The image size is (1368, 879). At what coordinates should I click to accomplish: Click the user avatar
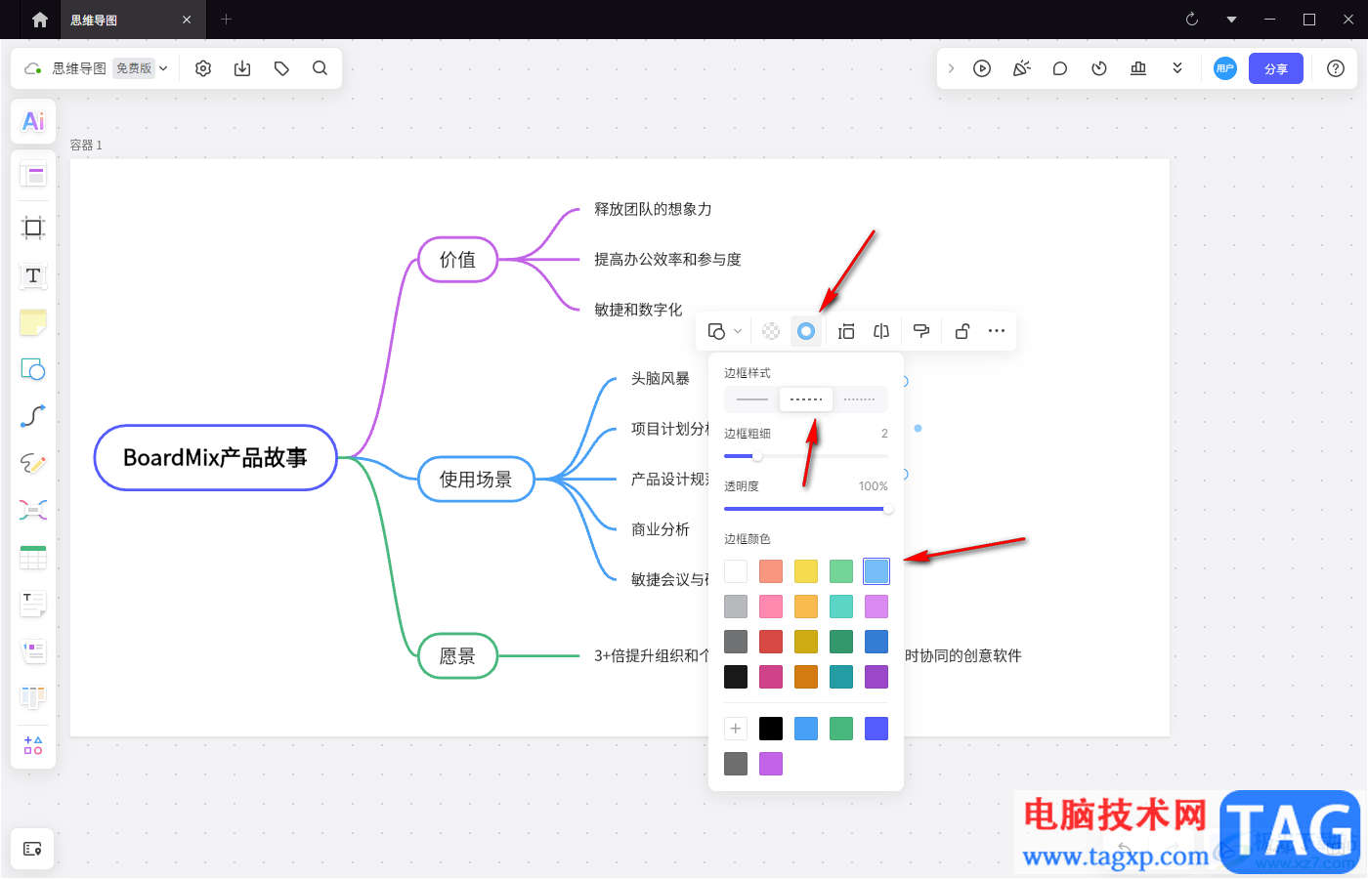coord(1225,68)
